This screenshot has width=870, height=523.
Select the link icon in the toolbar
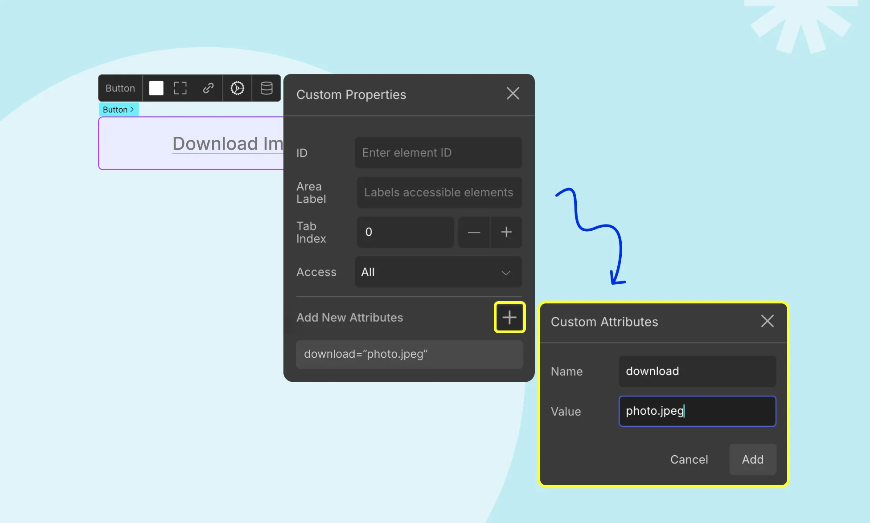(208, 88)
